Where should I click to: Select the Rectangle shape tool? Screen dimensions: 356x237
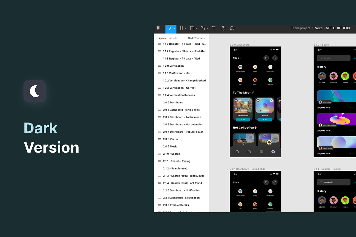192,28
